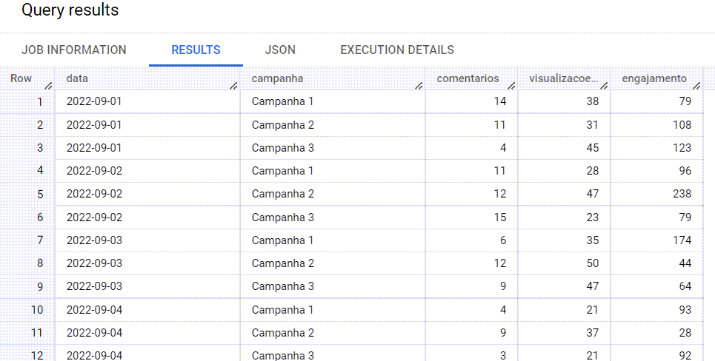Click the 2022-09-03 date in row 7
Screen dimensions: 715x361
tap(94, 240)
